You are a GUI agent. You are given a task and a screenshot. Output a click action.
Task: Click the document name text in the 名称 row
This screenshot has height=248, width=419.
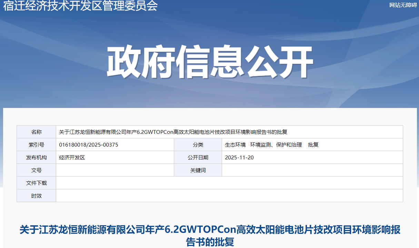click(x=173, y=132)
